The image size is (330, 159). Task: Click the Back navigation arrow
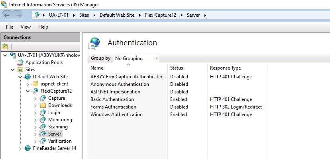7,15
